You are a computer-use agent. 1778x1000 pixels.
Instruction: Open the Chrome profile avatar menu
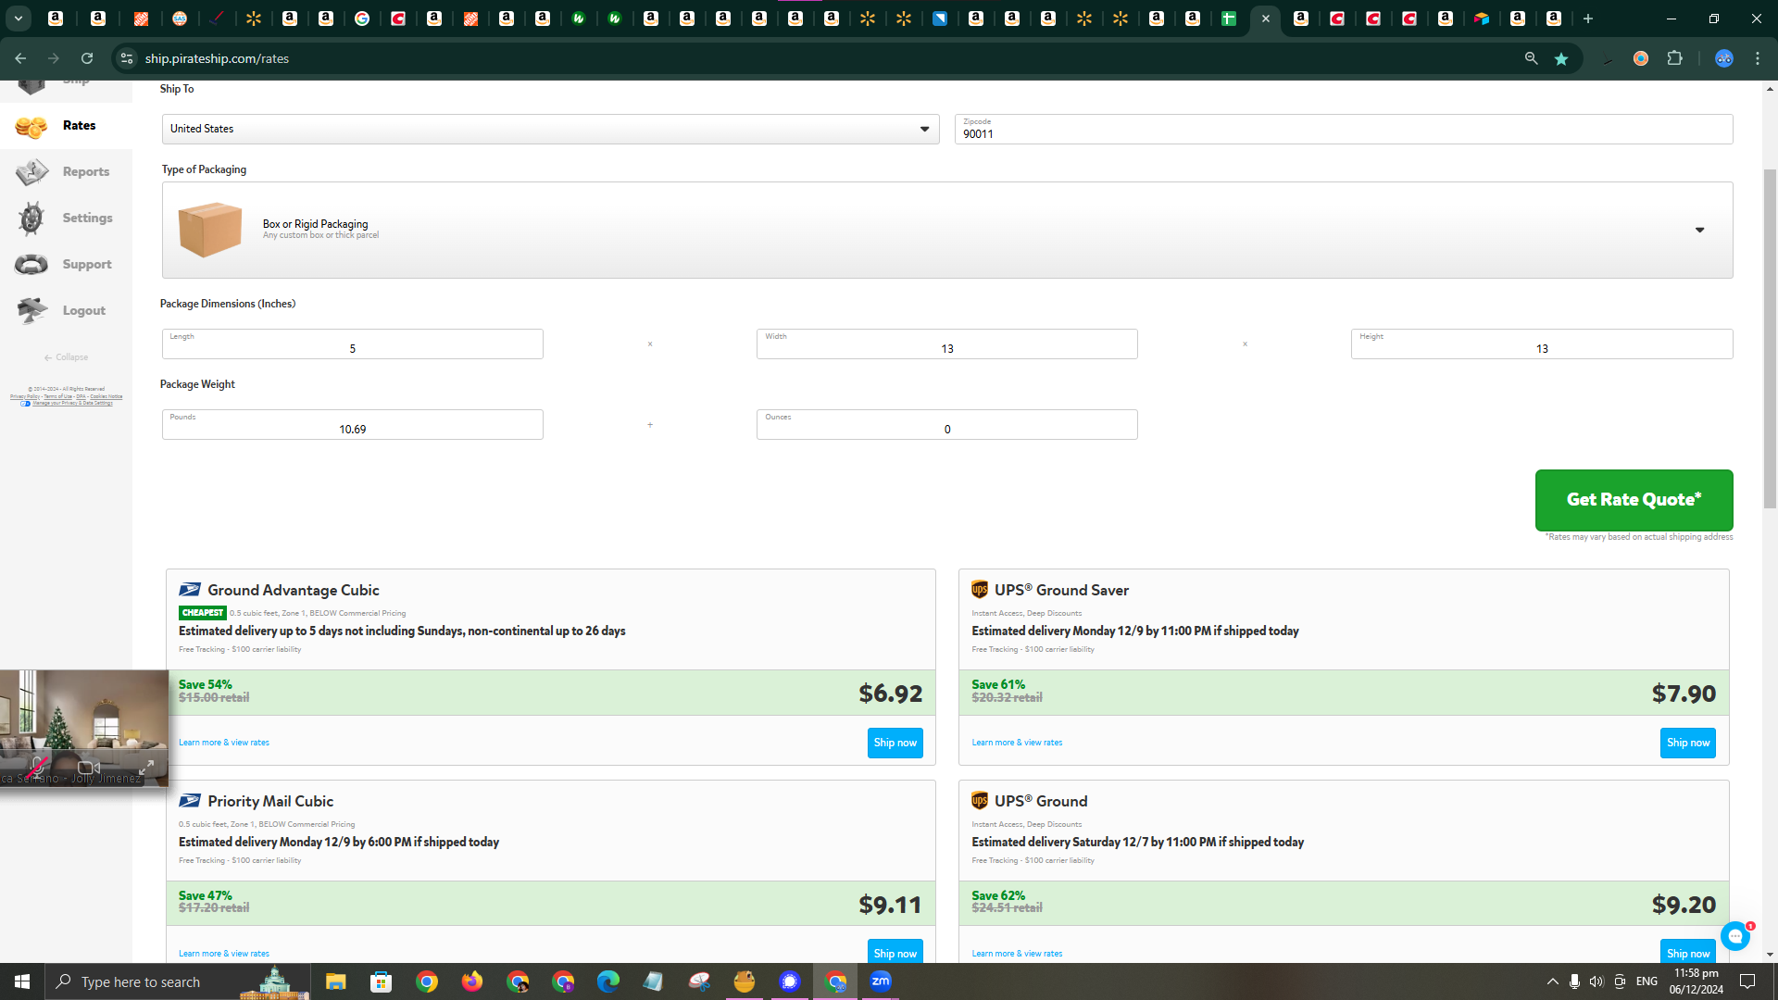click(x=1723, y=58)
